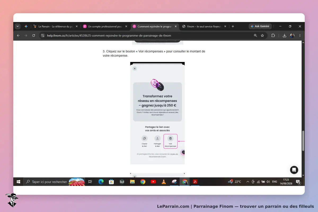Open the Extensions puzzle icon
Viewport: 318px width, 212px height.
pyautogui.click(x=273, y=36)
